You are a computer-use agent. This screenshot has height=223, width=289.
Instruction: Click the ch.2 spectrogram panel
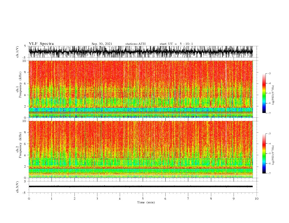(141, 149)
